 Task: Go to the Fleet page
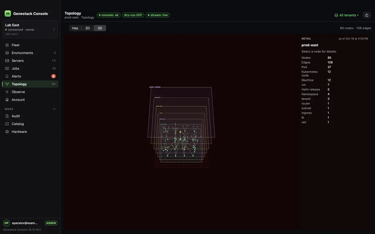coord(30,45)
